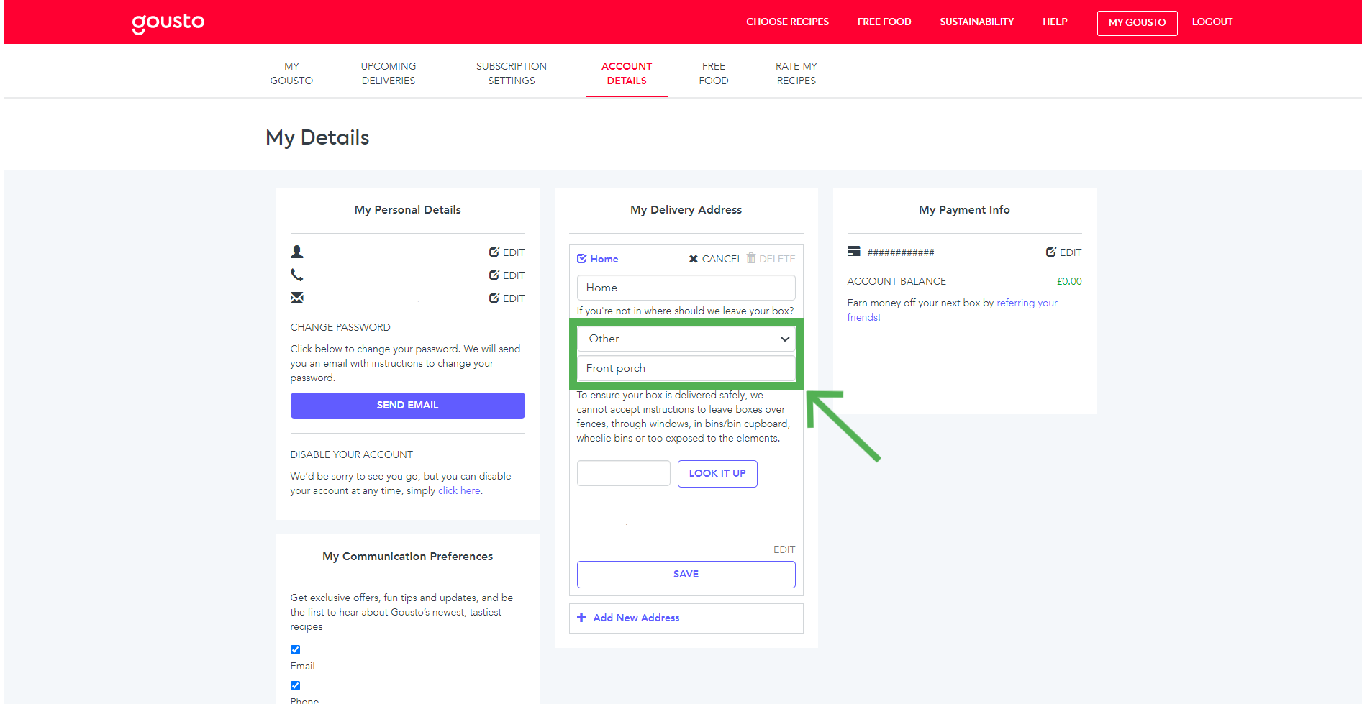Click the small EDIT text above Save
The width and height of the screenshot is (1362, 704).
pos(784,549)
